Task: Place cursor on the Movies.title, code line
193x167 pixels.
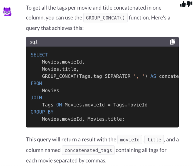Action: (60, 69)
